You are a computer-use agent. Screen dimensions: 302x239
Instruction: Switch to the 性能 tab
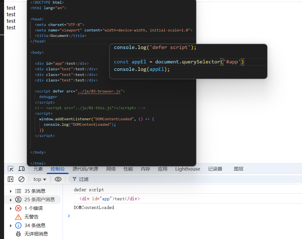[128, 169]
